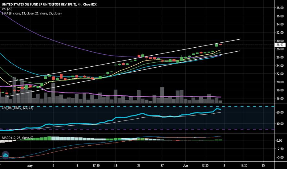The image size is (287, 169).
Task: Click the 21 date label on time axis
Action: pyautogui.click(x=139, y=166)
